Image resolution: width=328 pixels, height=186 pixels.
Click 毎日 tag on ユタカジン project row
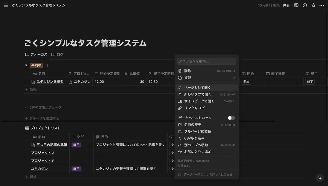point(76,169)
